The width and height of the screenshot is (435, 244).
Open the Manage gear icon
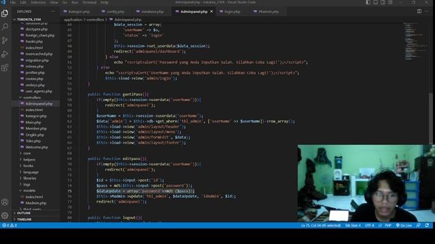coord(5,216)
